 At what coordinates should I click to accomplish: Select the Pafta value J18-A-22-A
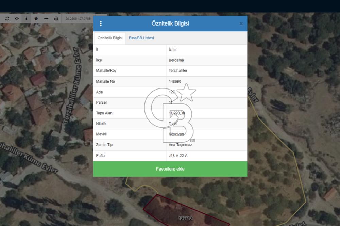178,156
